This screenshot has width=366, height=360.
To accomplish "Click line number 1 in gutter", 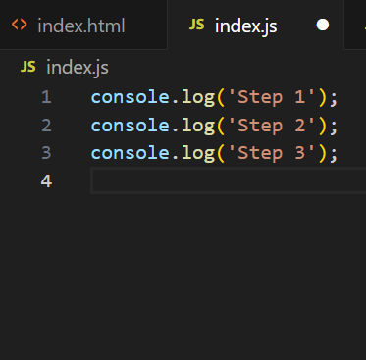I will tap(46, 97).
